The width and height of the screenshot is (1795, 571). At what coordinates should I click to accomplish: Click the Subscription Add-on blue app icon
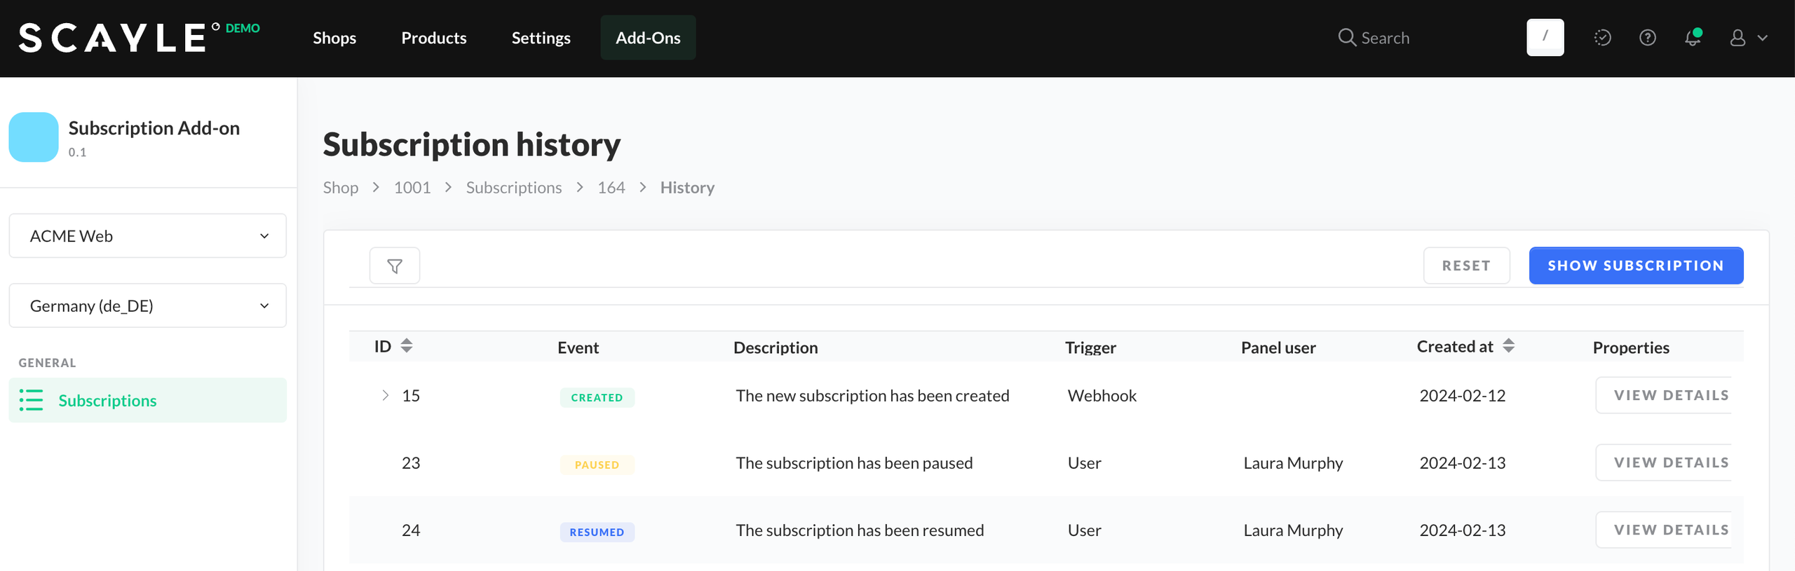coord(34,137)
